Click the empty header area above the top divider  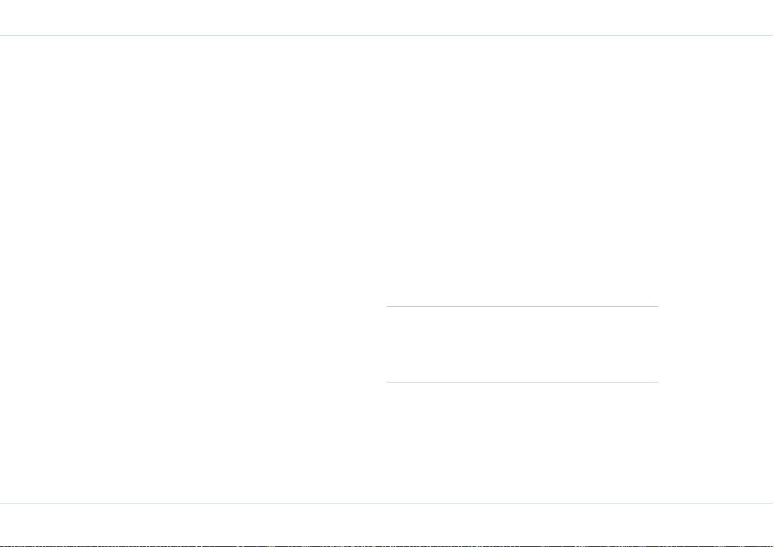pyautogui.click(x=387, y=18)
